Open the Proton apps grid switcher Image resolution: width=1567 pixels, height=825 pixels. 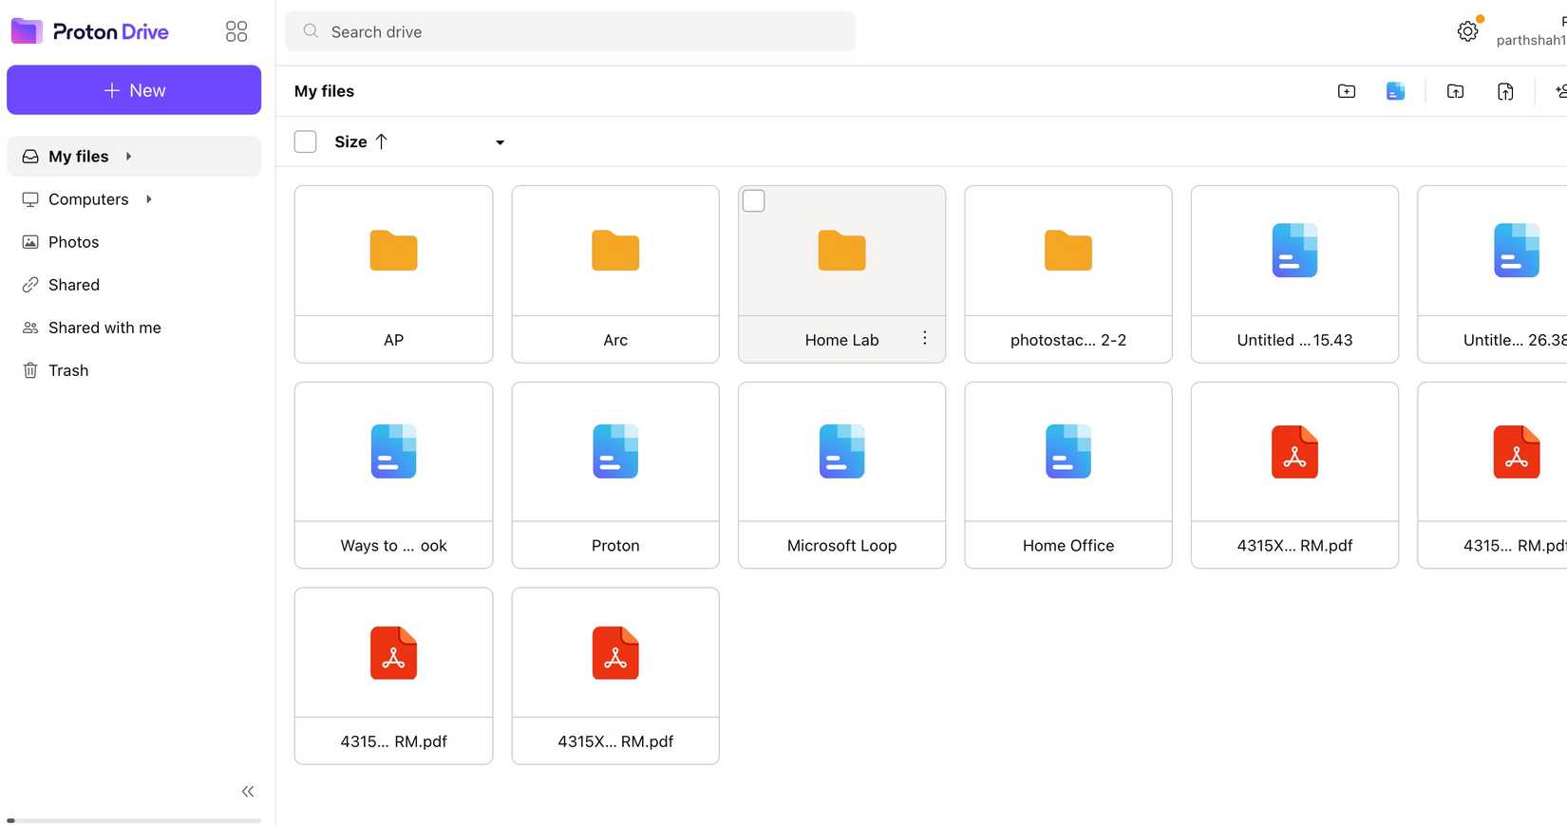coord(236,31)
